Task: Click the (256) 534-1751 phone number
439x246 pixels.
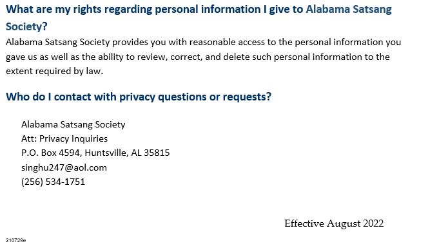Action: point(54,182)
